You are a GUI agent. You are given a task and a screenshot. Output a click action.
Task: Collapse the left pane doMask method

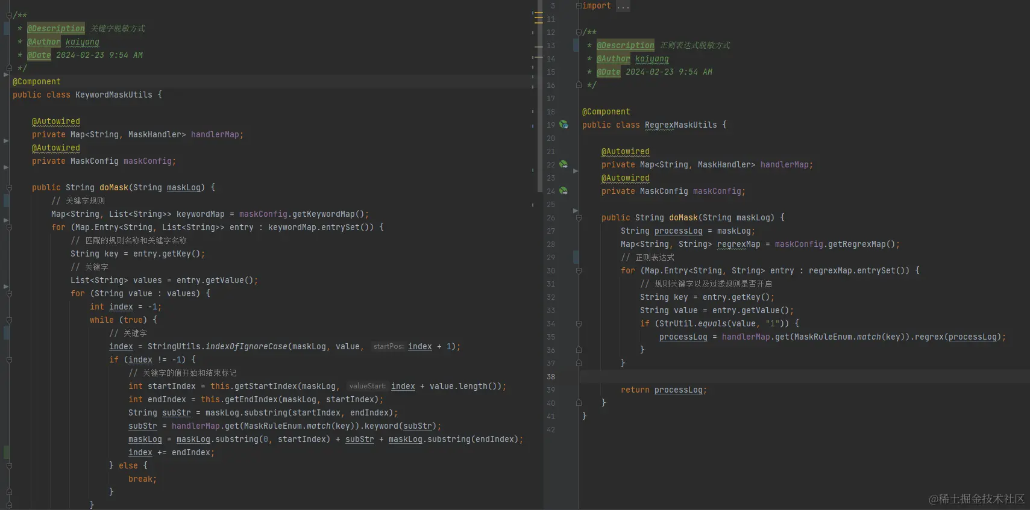(x=9, y=188)
